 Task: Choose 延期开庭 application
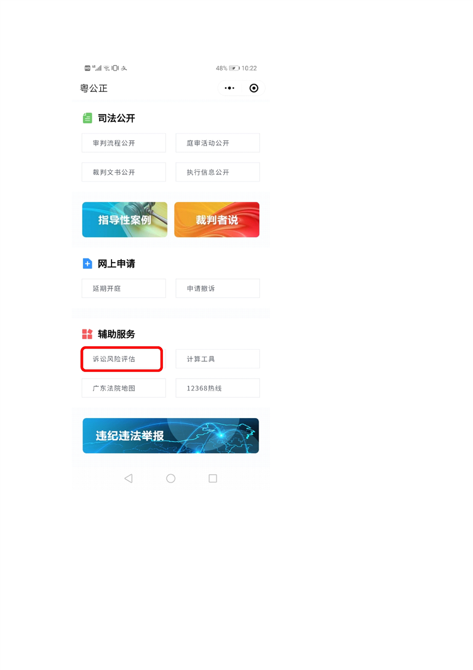coord(124,288)
